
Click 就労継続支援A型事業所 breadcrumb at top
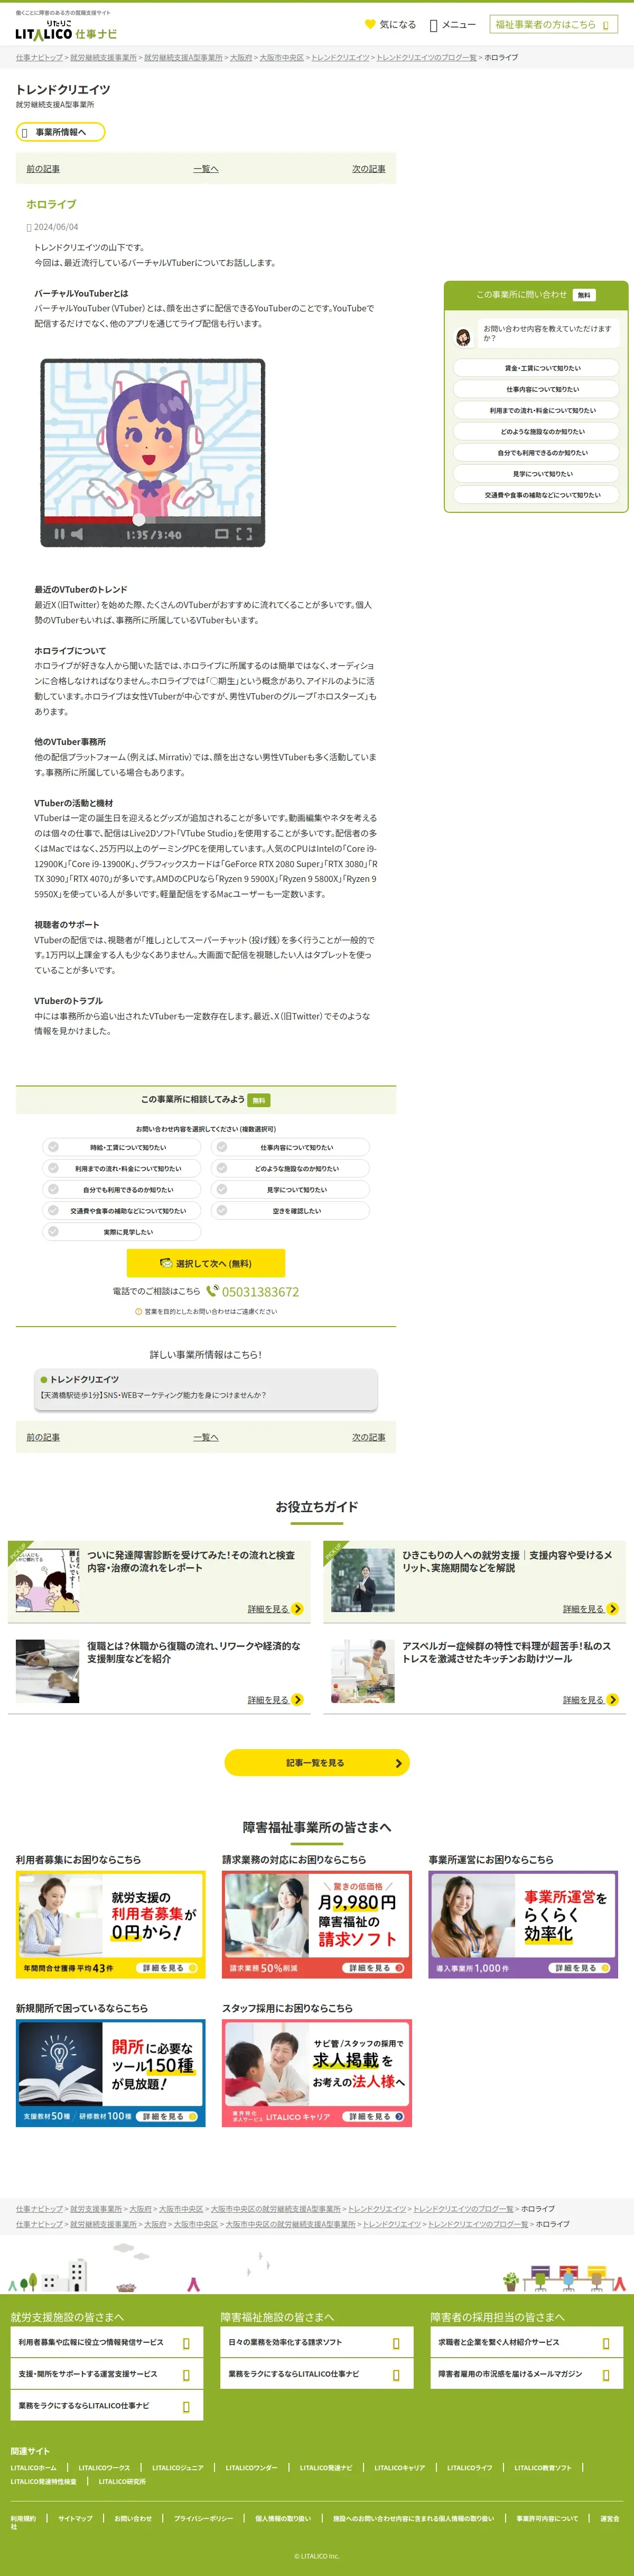(x=183, y=58)
